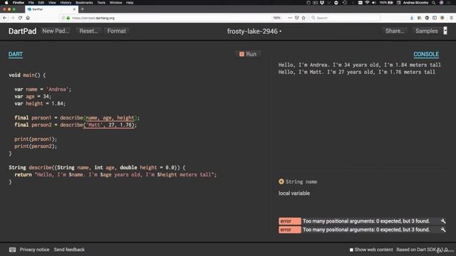The height and width of the screenshot is (256, 456).
Task: Click the site lock icon in address bar
Action: (68, 18)
